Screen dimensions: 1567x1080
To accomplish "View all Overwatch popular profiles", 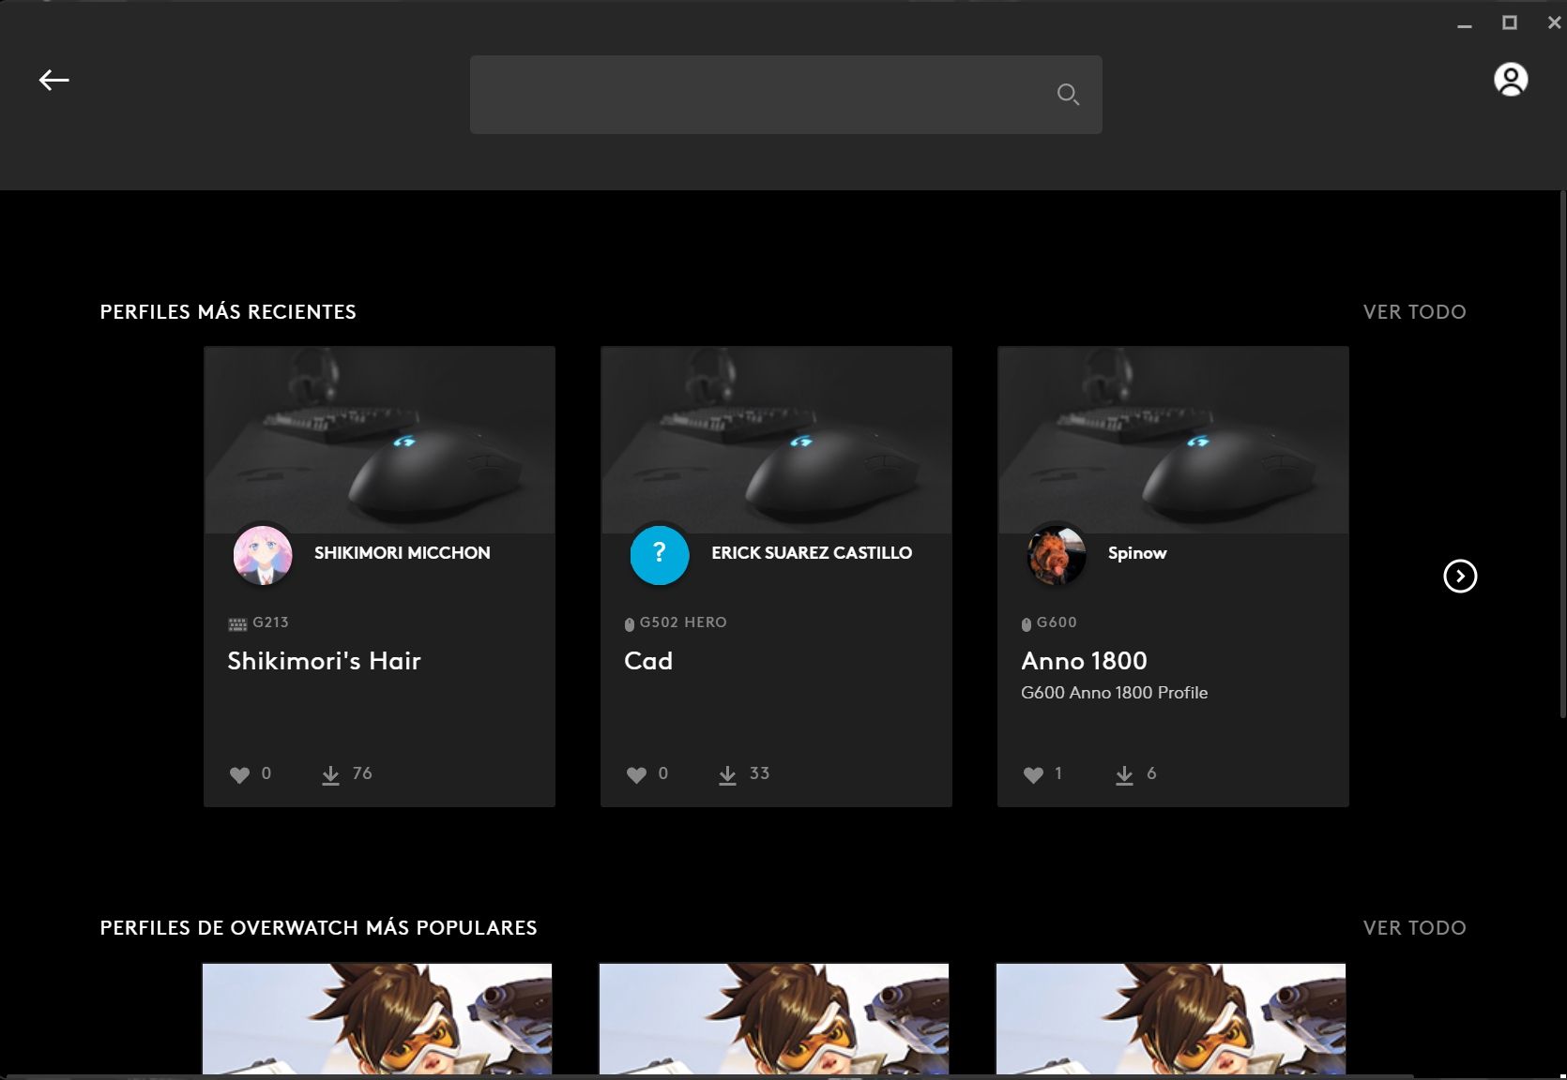I will click(1414, 928).
